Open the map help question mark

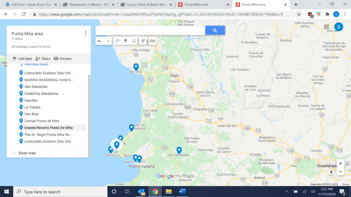331,173
